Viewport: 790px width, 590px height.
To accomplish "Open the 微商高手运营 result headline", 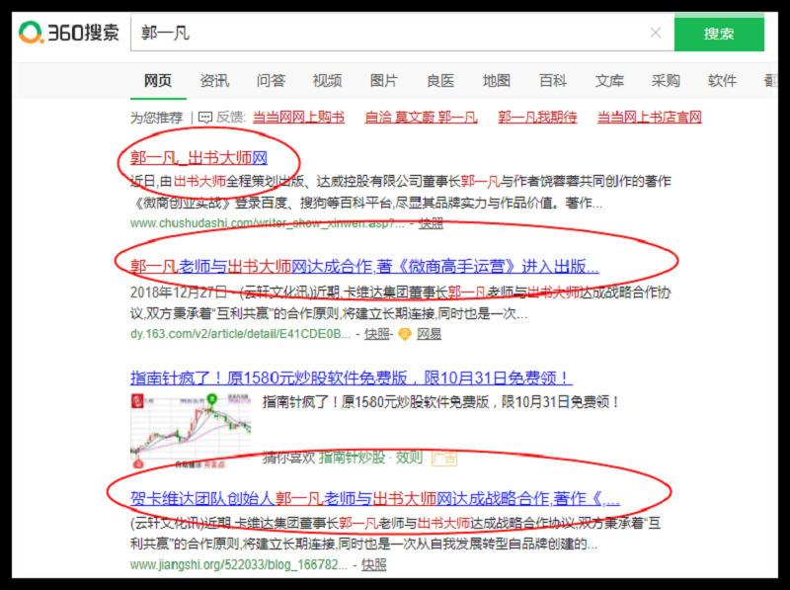I will [x=364, y=266].
